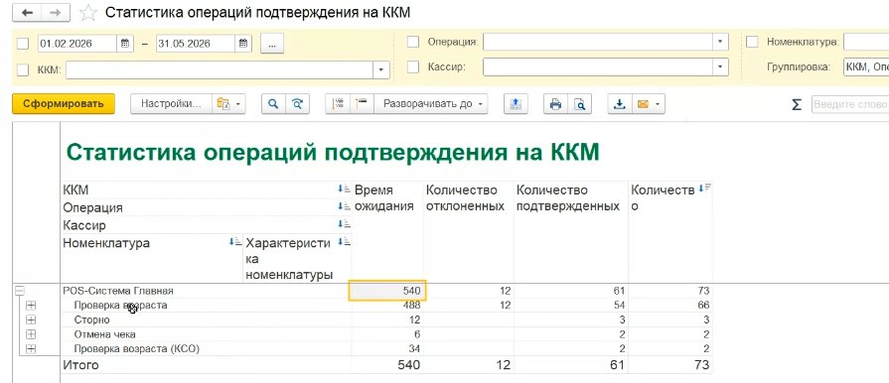Screen dimensions: 889x383
Task: Click the upload/send report icon
Action: [x=516, y=103]
